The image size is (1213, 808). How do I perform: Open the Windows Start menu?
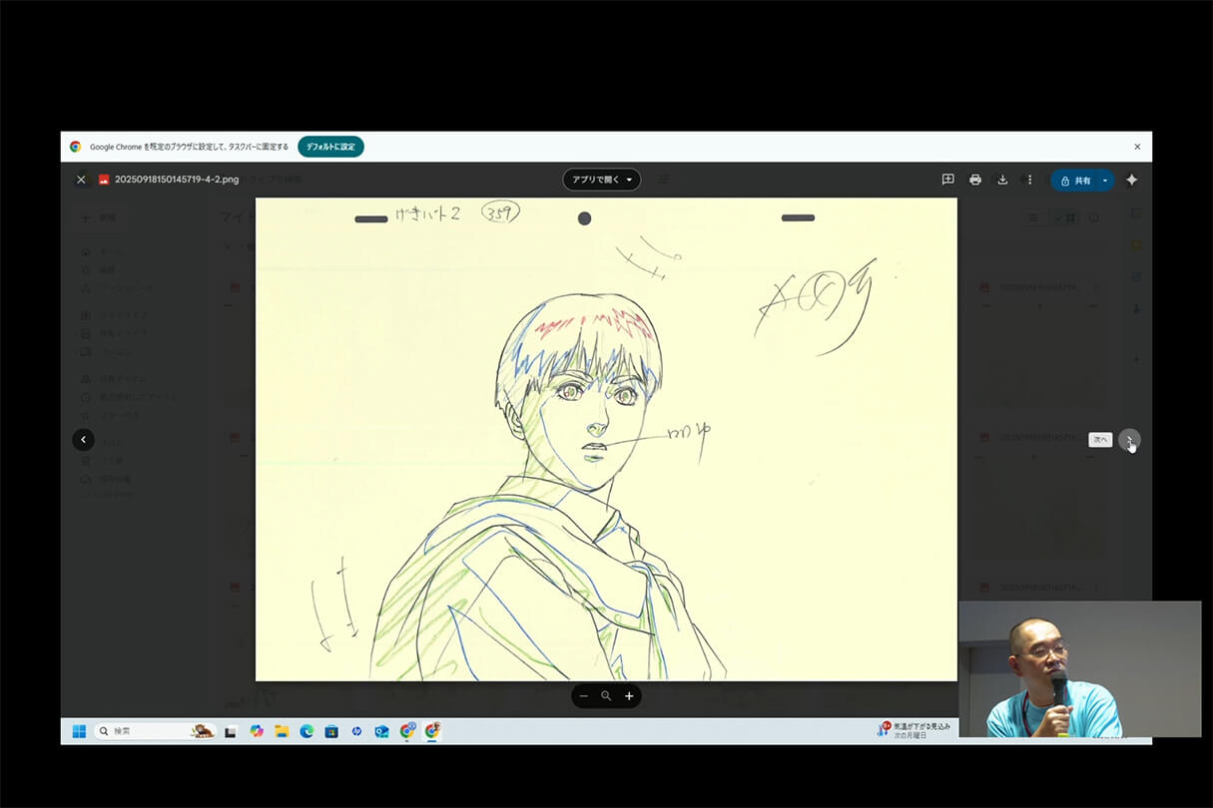[x=79, y=730]
